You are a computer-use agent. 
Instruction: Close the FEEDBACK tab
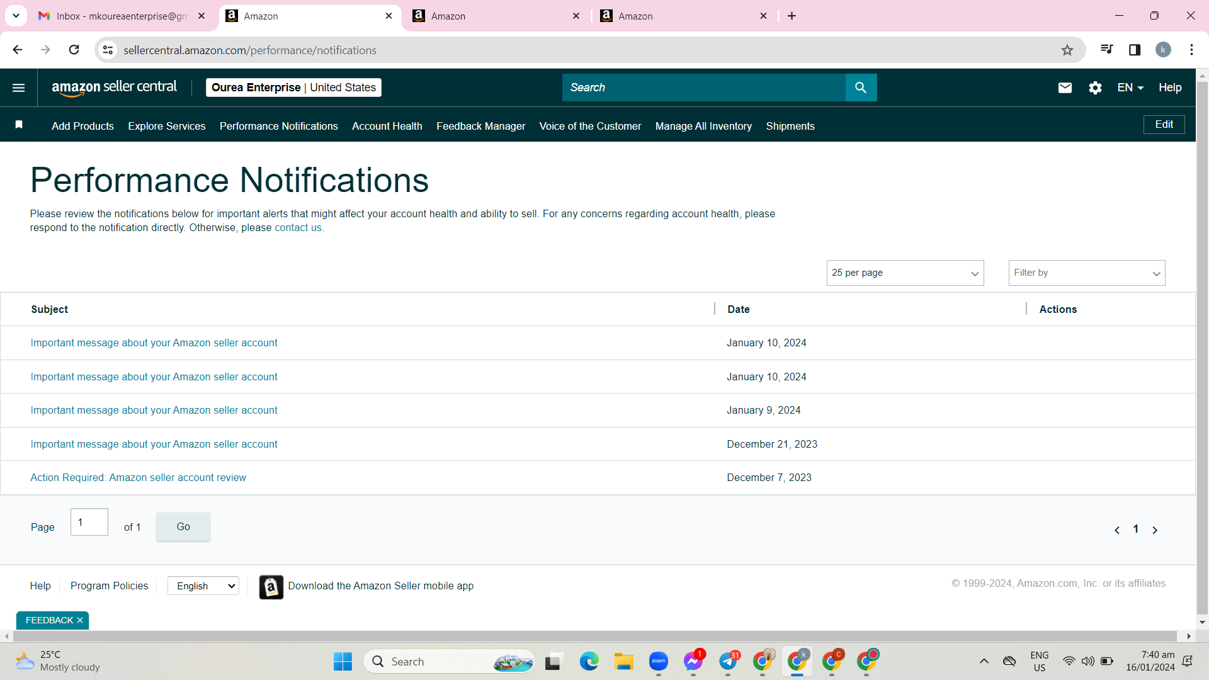click(80, 620)
